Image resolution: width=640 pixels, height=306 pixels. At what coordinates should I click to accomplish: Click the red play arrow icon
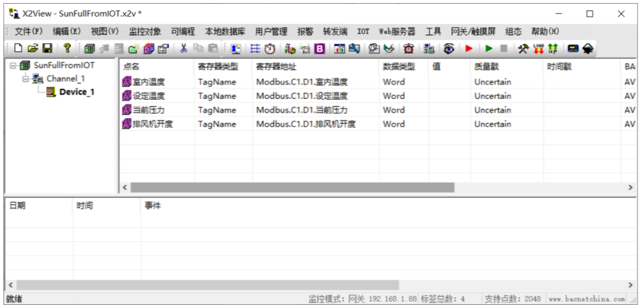click(469, 49)
